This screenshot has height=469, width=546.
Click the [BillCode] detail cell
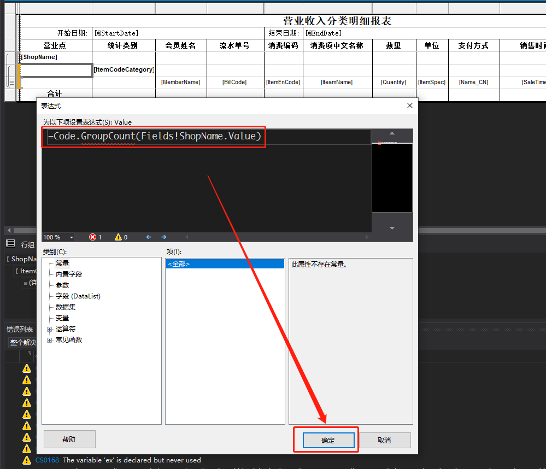point(234,82)
